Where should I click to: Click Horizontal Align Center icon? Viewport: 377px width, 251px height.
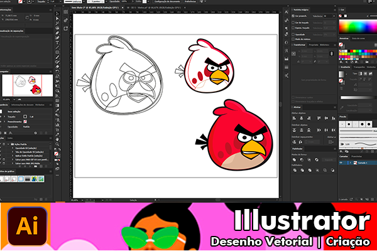[x=302, y=118]
